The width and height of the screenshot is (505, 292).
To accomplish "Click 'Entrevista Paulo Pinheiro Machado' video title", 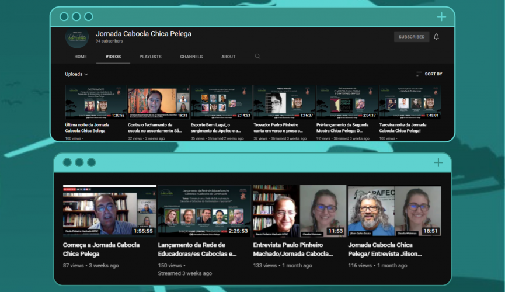I will point(292,249).
